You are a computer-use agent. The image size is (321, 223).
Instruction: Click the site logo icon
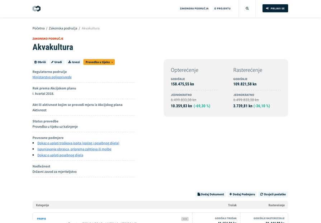click(x=37, y=9)
